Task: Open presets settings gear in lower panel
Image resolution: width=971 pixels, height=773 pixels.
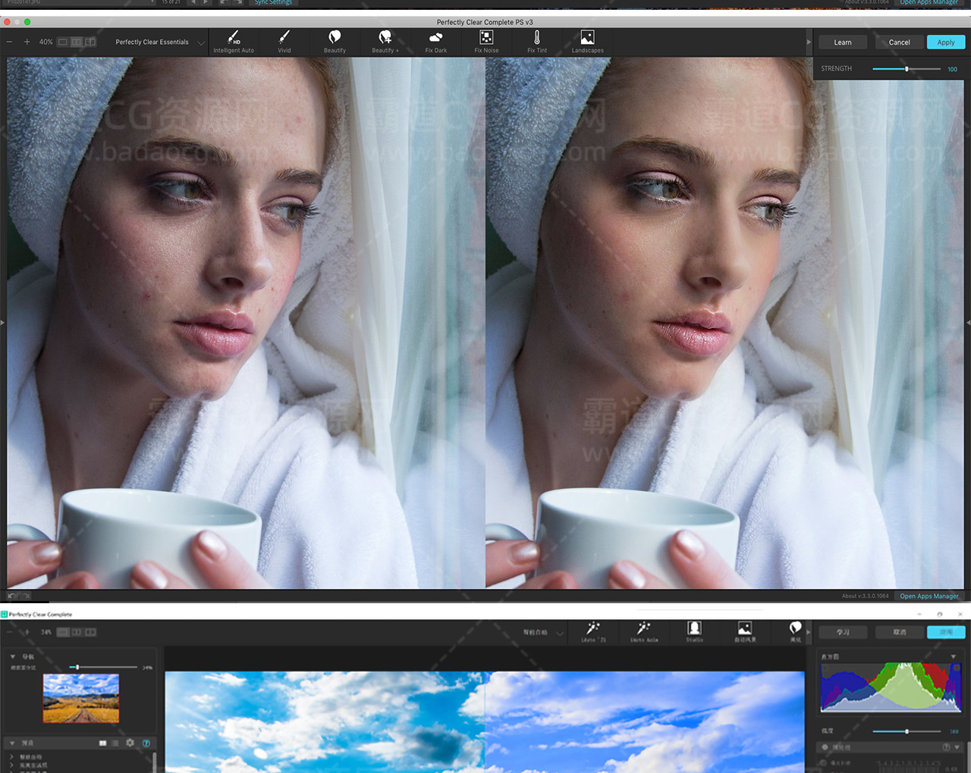Action: point(130,743)
